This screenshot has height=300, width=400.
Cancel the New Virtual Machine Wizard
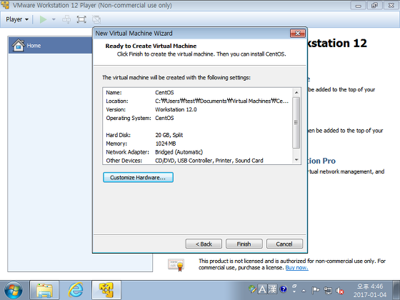pos(284,244)
